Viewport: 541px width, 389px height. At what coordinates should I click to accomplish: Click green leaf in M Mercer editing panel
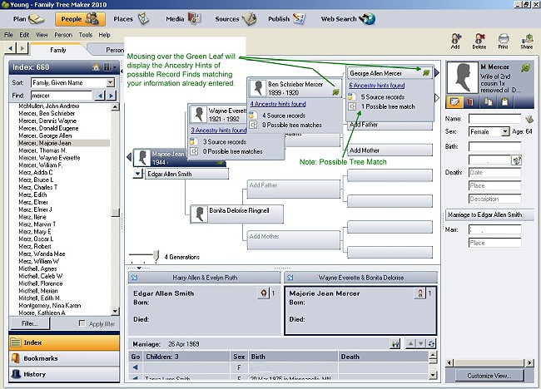pos(525,67)
